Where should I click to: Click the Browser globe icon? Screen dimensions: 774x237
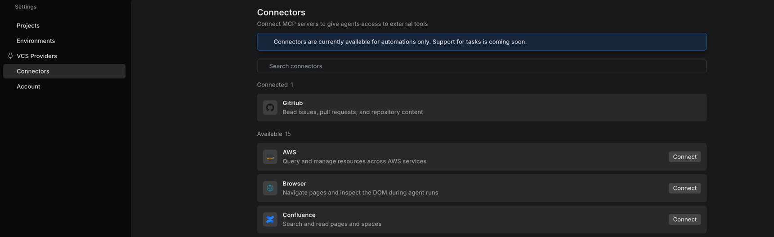tap(270, 188)
